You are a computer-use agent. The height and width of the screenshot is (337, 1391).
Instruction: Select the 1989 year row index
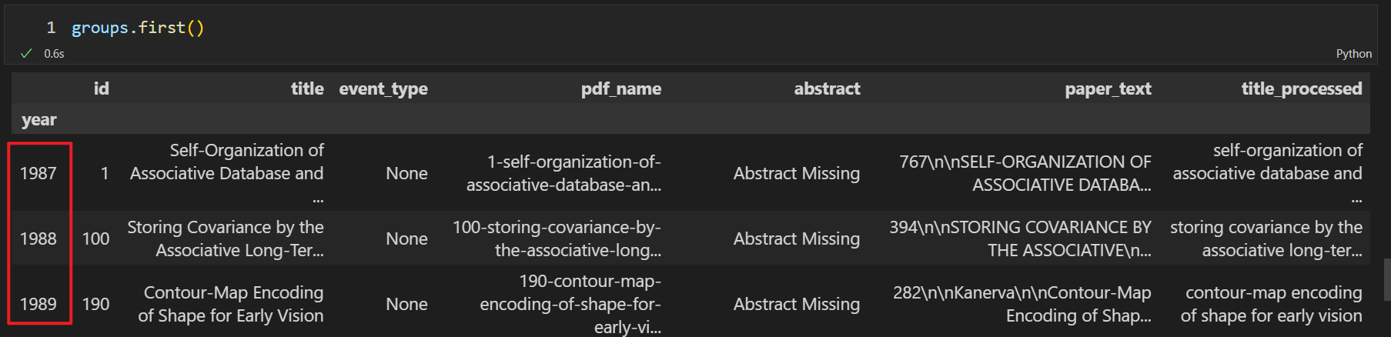click(x=38, y=304)
